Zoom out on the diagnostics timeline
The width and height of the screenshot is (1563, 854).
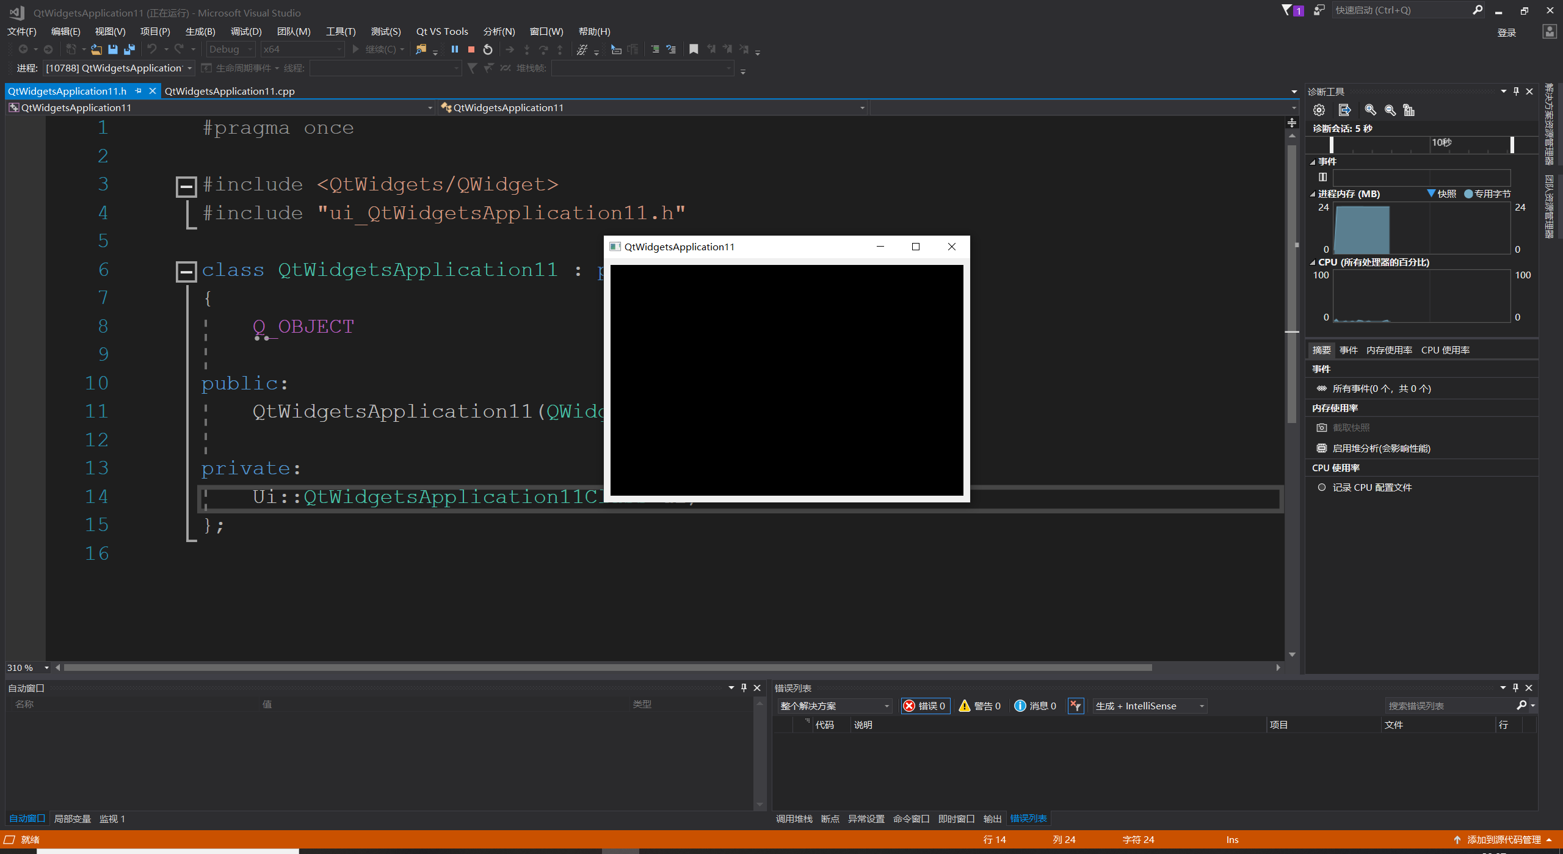(x=1390, y=110)
